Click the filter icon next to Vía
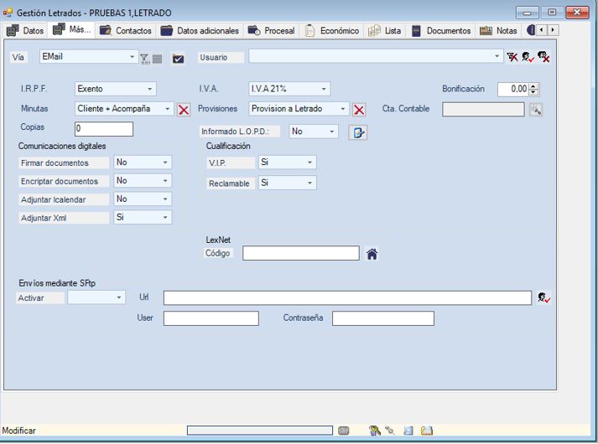Screen dimensions: 598x444 pos(144,58)
